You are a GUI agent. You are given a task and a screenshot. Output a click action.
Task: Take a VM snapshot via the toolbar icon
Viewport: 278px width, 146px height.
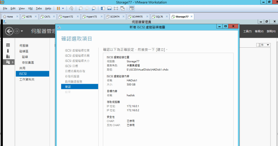(x=81, y=8)
